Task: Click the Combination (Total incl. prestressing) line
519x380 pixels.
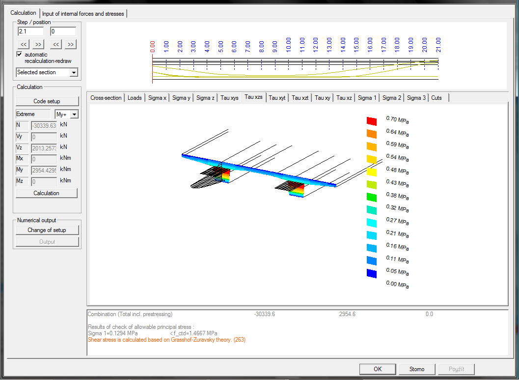Action: point(130,314)
